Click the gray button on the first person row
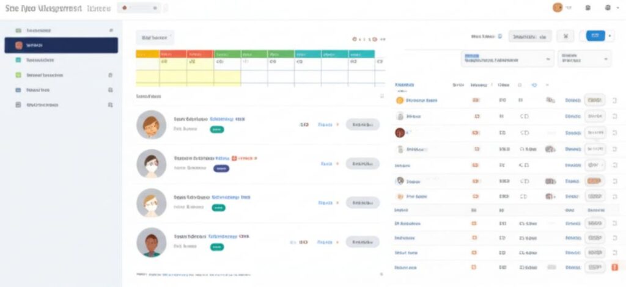The image size is (626, 287). [x=363, y=125]
